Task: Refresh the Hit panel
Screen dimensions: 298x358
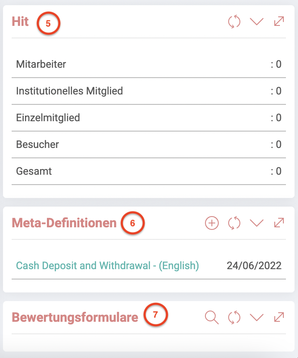Action: coord(234,22)
